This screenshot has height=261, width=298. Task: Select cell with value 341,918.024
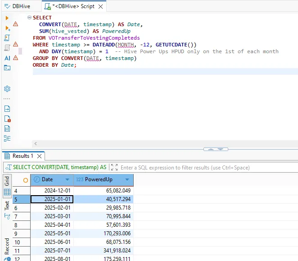[x=104, y=251]
